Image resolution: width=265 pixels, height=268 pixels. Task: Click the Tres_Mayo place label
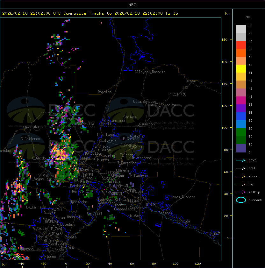[x=105, y=135]
